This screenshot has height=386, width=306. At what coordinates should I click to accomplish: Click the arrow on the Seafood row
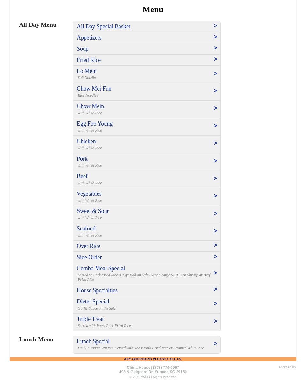pyautogui.click(x=215, y=231)
